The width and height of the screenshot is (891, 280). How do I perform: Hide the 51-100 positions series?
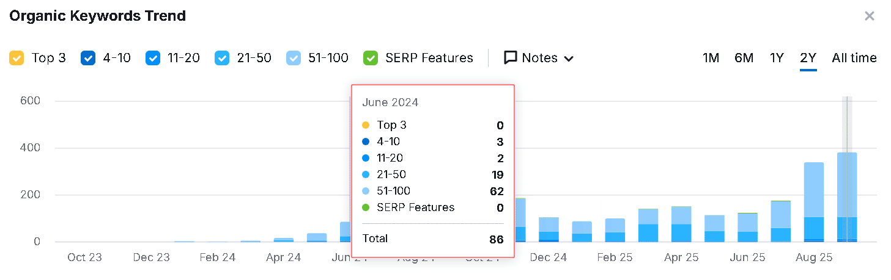click(x=295, y=58)
